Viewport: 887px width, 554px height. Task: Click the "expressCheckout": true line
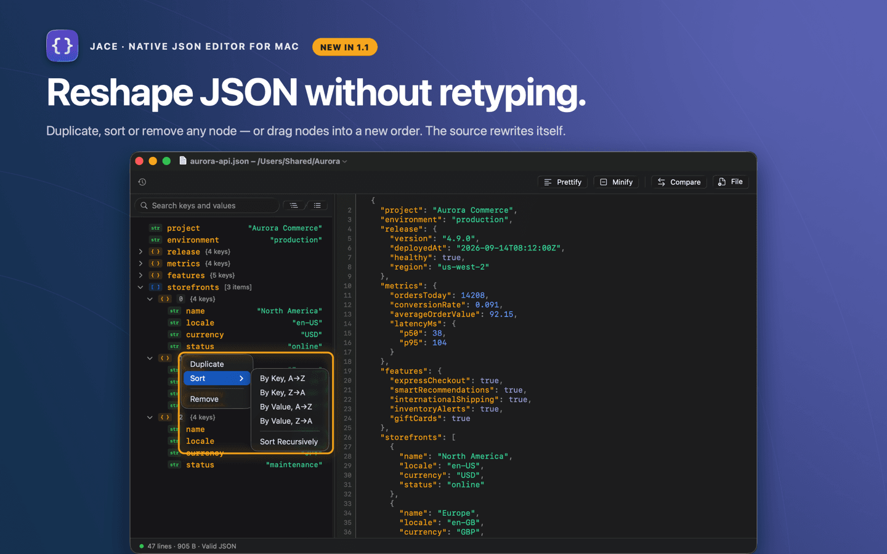point(446,380)
